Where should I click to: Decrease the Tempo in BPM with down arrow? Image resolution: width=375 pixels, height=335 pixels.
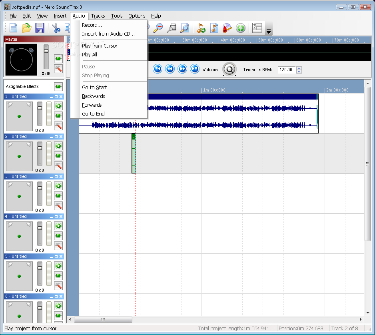tap(299, 72)
